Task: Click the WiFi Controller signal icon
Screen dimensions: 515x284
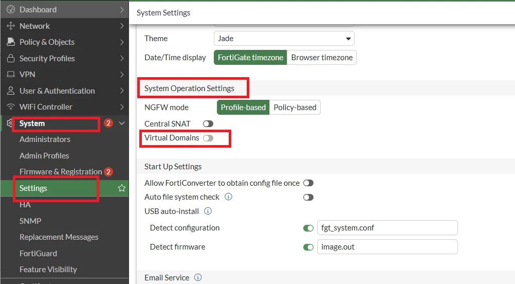Action: [11, 107]
